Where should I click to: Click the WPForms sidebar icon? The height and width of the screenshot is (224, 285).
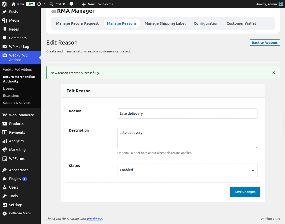pos(5,159)
